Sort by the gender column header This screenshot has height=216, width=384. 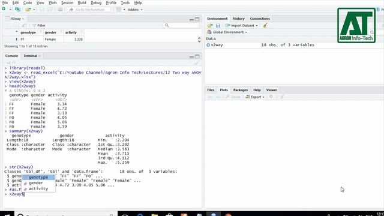pyautogui.click(x=53, y=32)
